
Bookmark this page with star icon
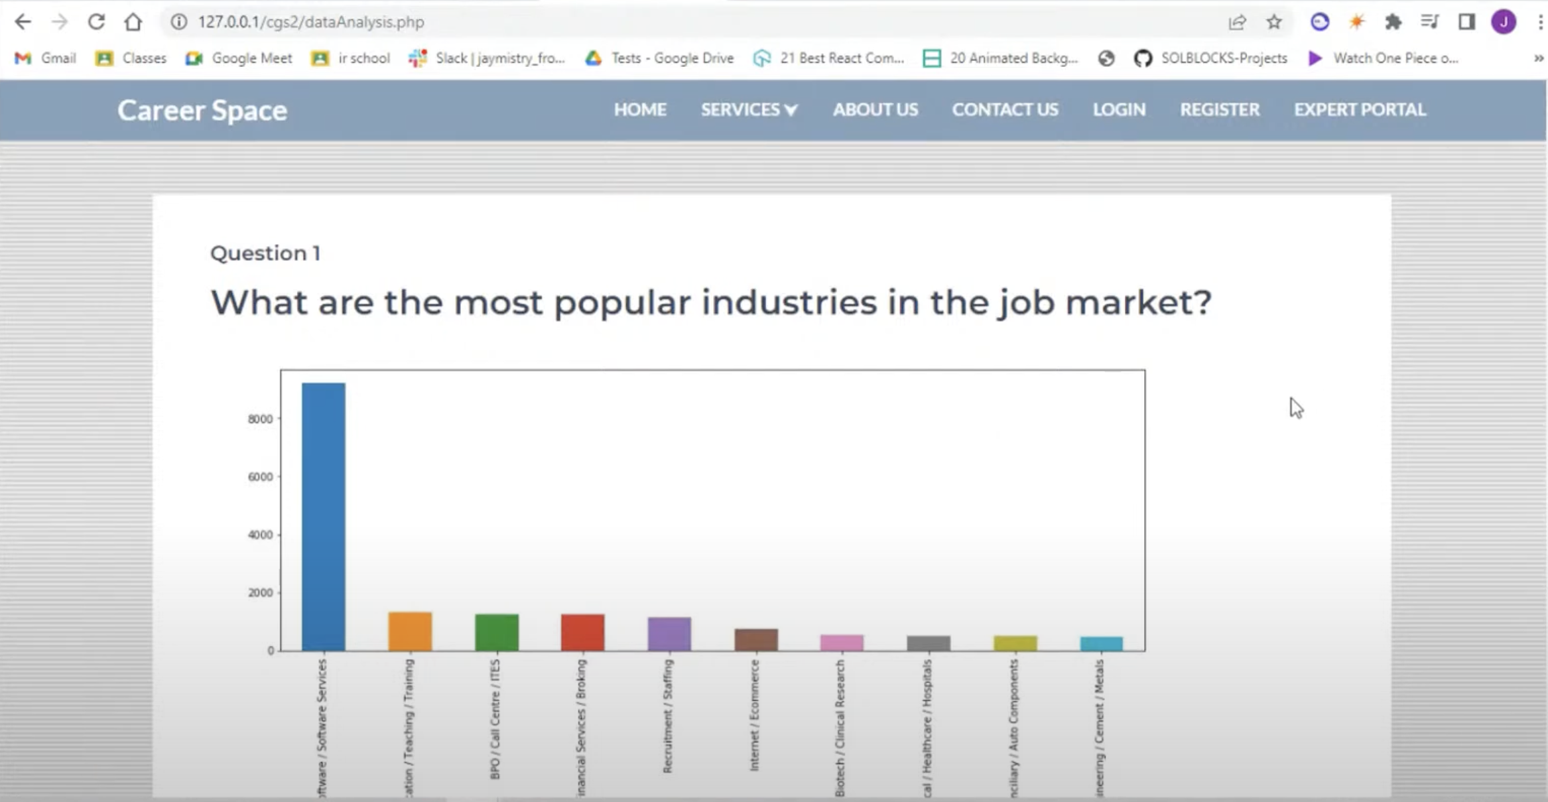1273,22
